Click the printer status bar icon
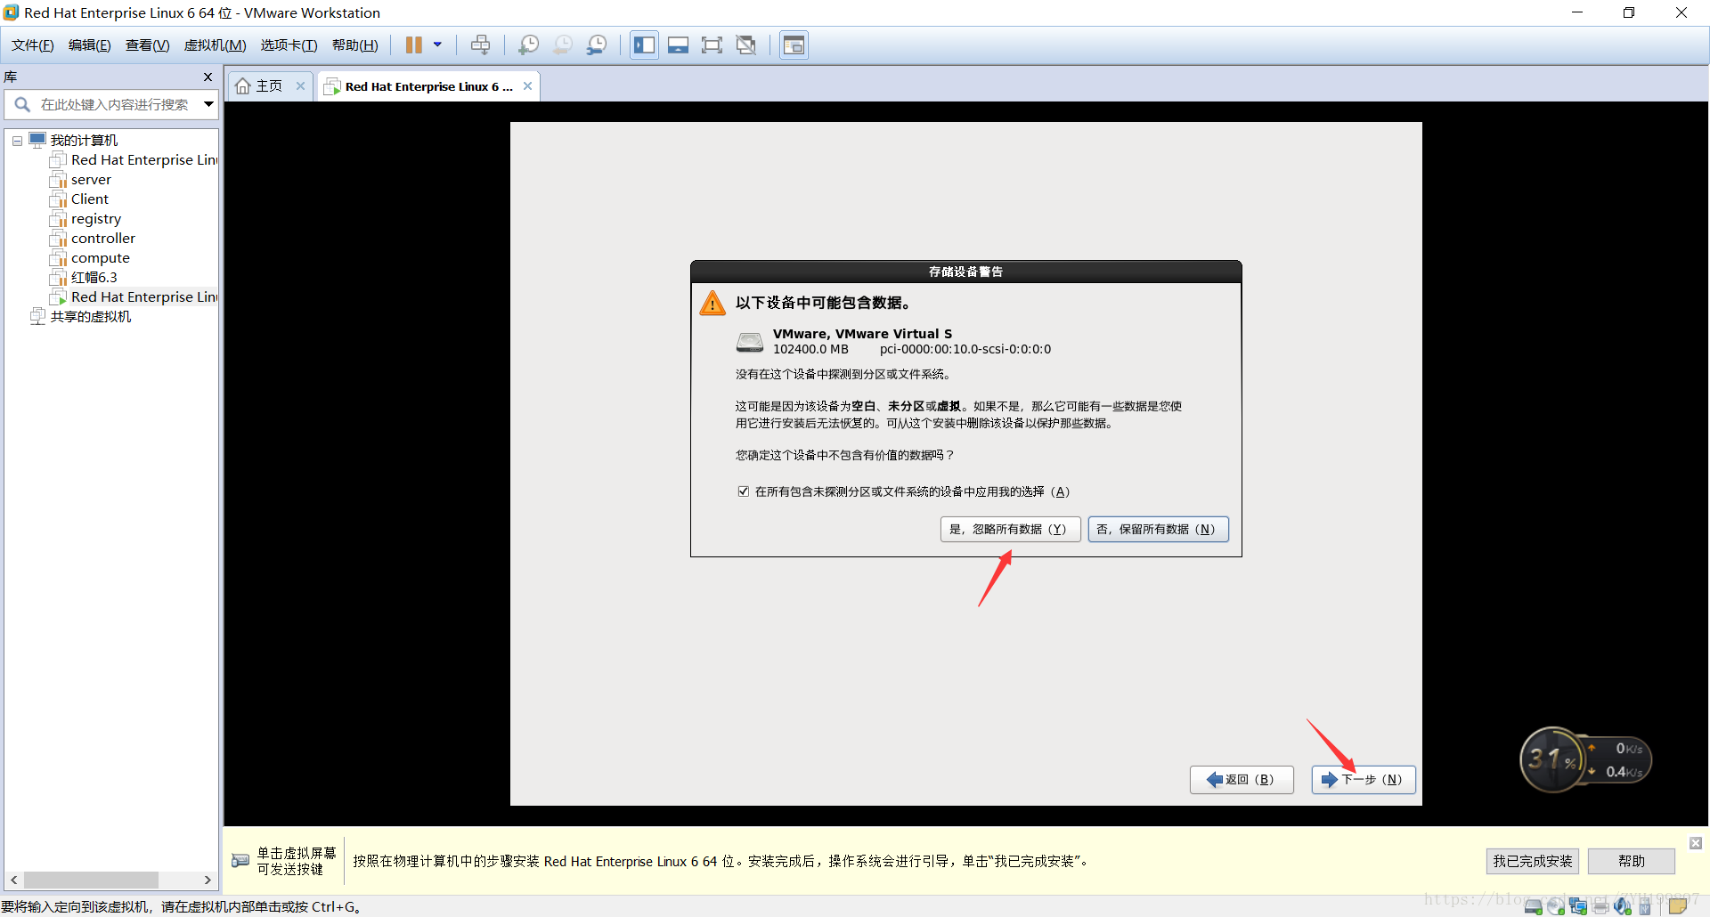The image size is (1710, 917). (x=1600, y=906)
